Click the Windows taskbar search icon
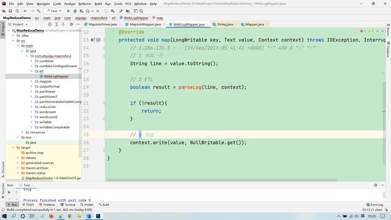 click(x=13, y=216)
